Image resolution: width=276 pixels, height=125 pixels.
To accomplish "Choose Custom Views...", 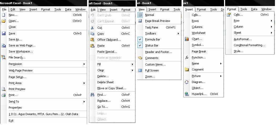I will pyautogui.click(x=155, y=65).
